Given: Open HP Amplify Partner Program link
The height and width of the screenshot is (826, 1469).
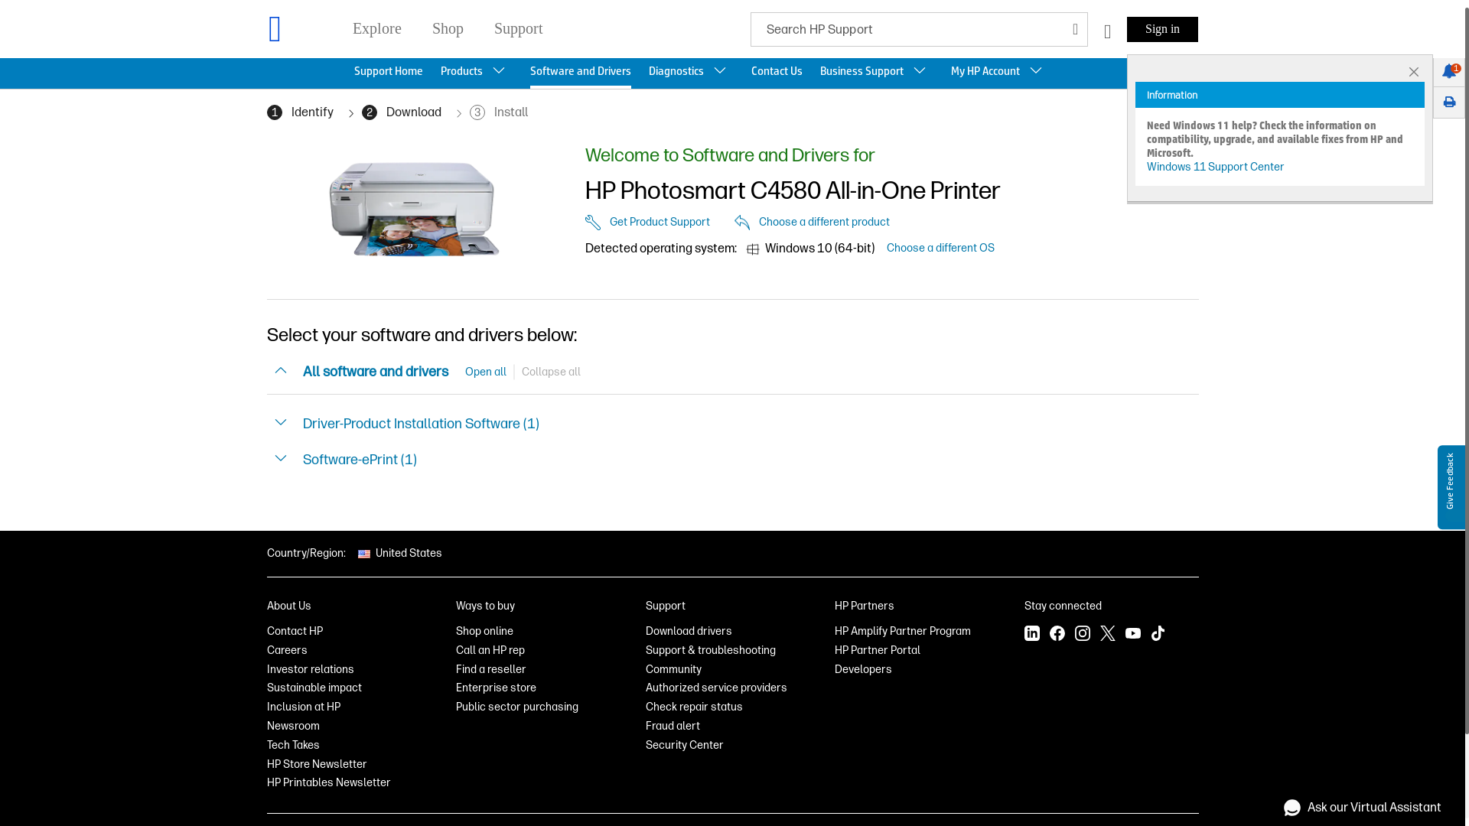Looking at the screenshot, I should pyautogui.click(x=903, y=632).
